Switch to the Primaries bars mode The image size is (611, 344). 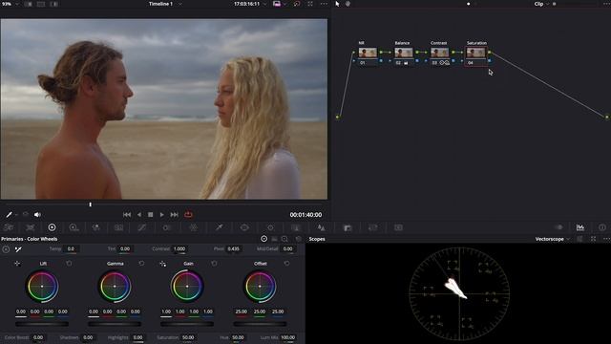coord(275,239)
